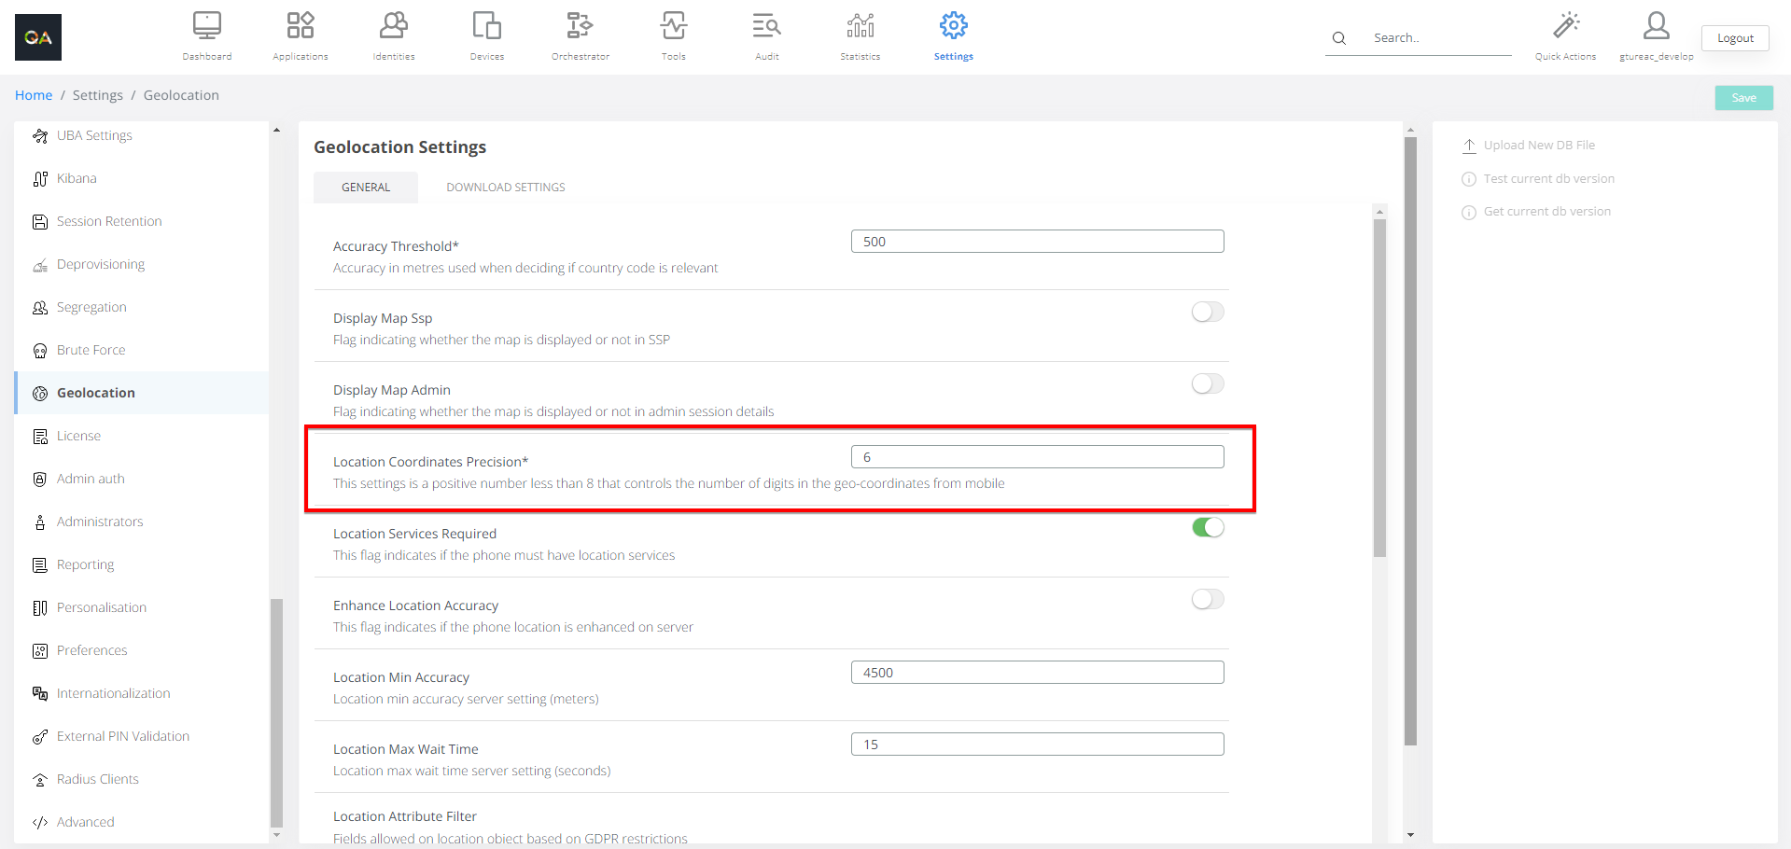Enable the Display Map Ssp toggle
The height and width of the screenshot is (849, 1791).
coord(1207,312)
